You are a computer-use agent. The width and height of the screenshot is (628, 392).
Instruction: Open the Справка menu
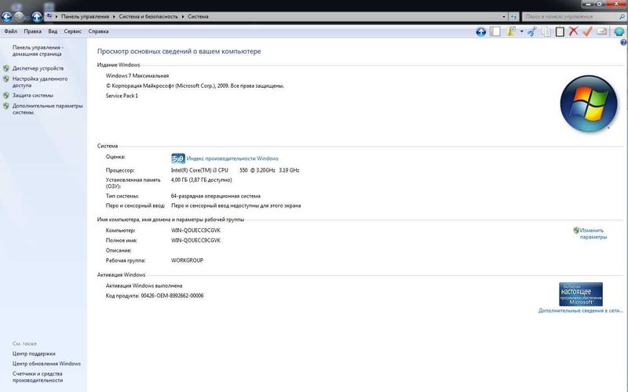(x=99, y=31)
